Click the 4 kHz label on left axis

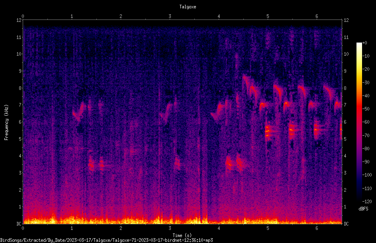(20, 156)
